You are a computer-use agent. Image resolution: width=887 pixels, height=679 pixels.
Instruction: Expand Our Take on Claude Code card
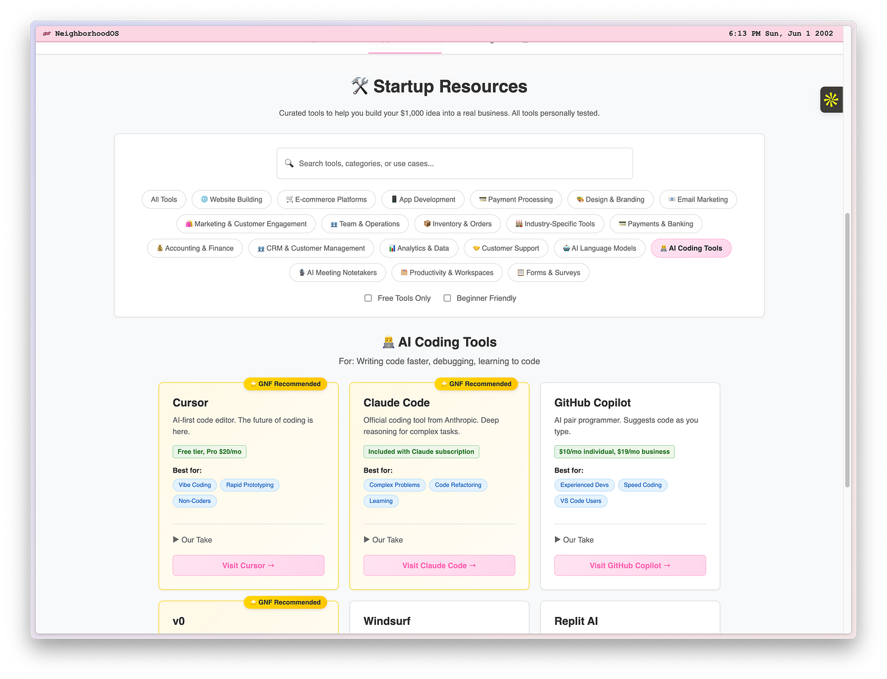[383, 540]
